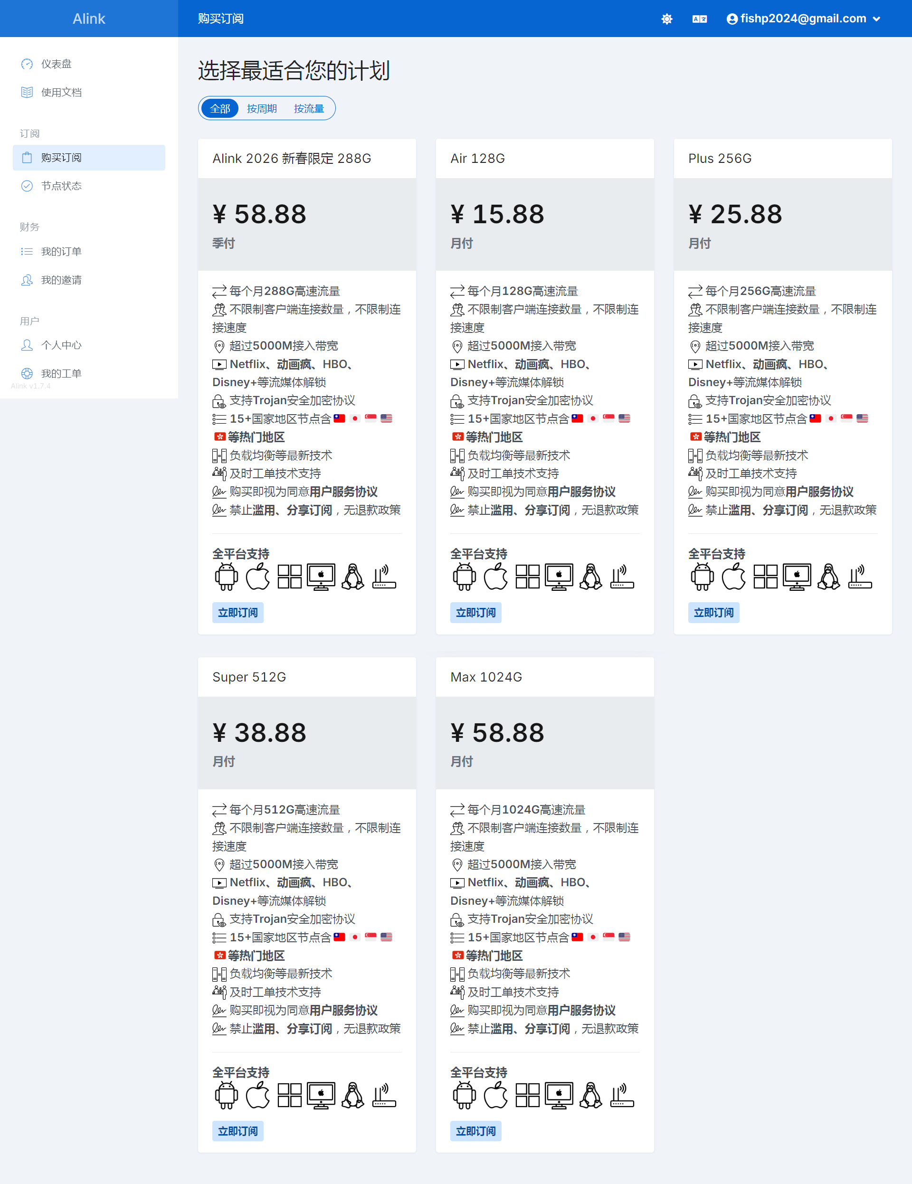This screenshot has height=1184, width=912.
Task: Click the Apple icon under Plus 256G platform support
Action: point(734,576)
